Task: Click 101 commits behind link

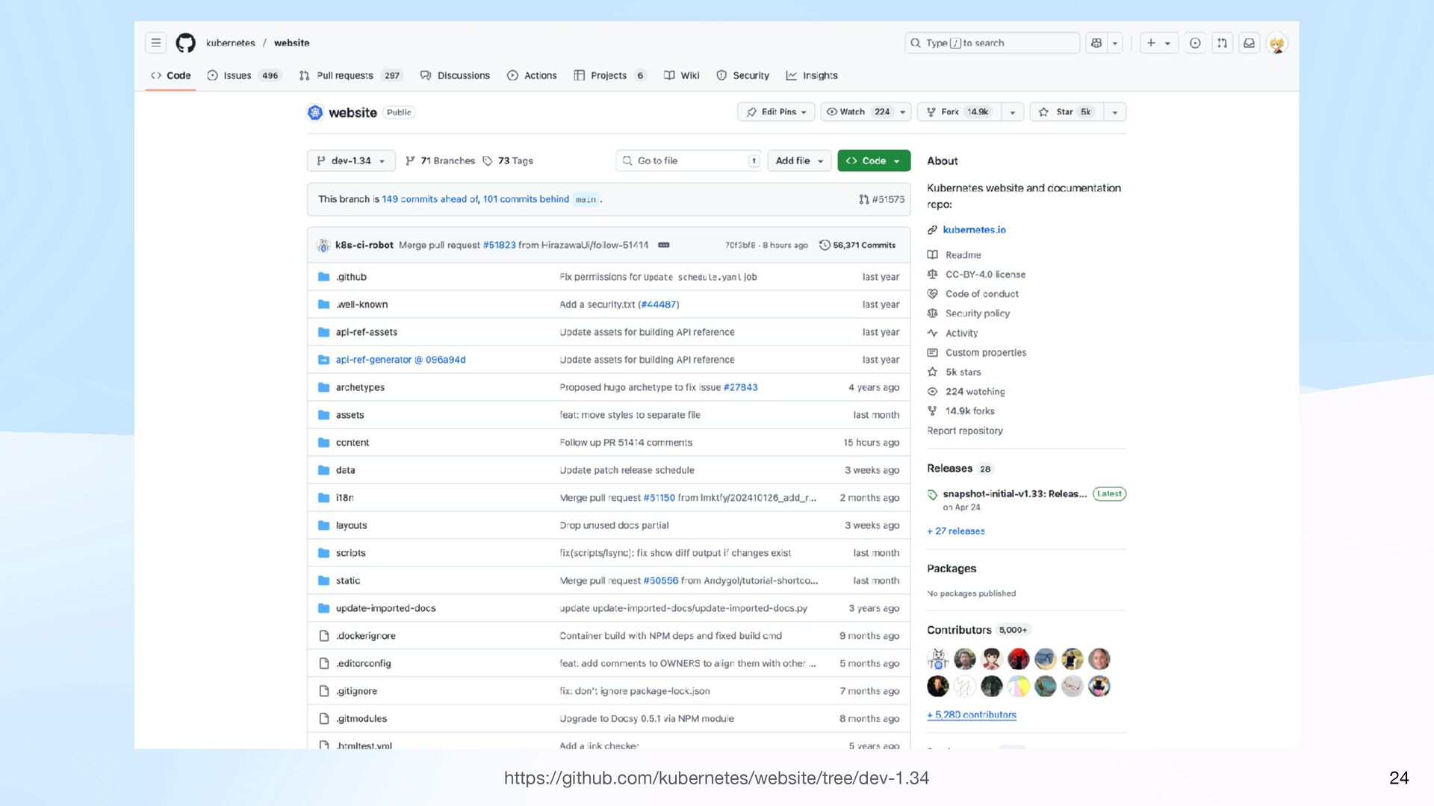Action: pyautogui.click(x=526, y=199)
